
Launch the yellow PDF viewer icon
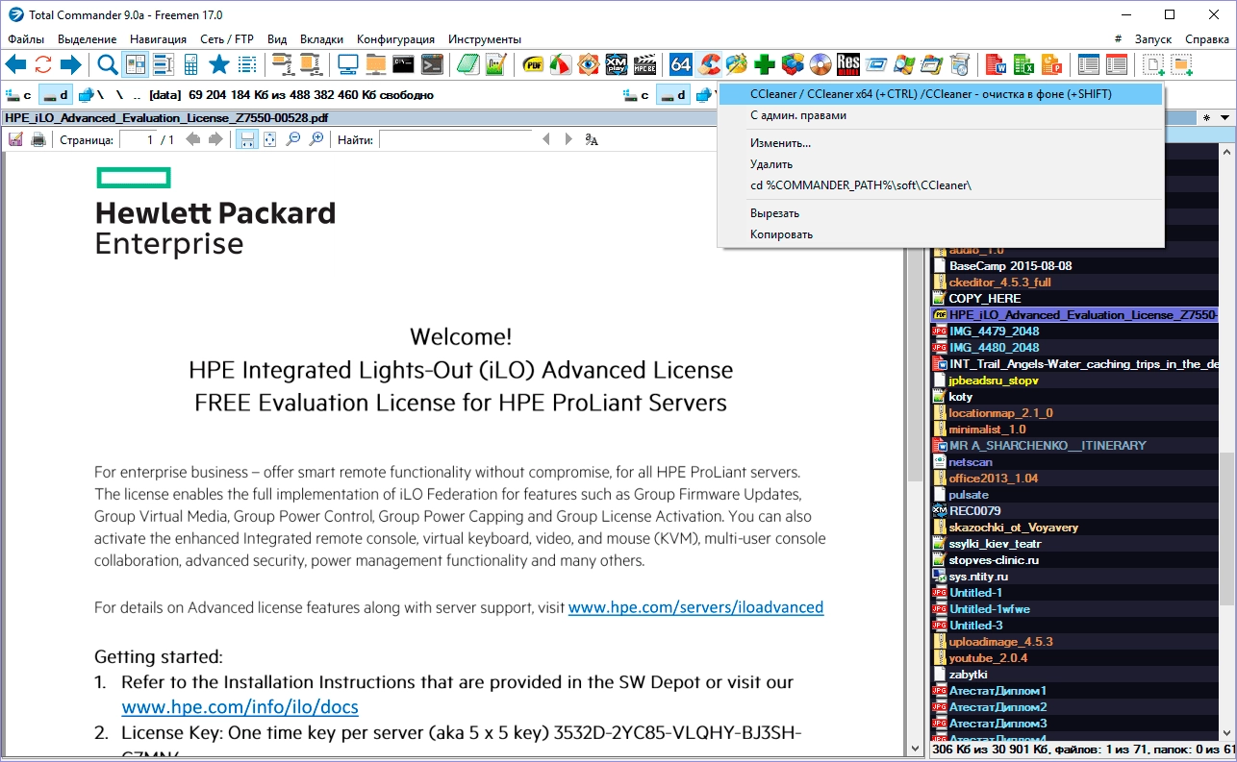[x=533, y=64]
